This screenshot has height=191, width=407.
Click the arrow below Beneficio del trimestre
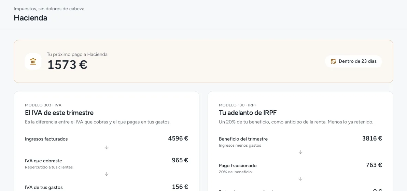coord(300,152)
